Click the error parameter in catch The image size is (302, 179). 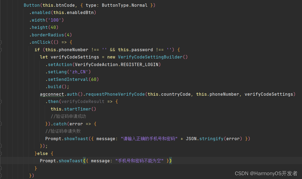click(76, 124)
